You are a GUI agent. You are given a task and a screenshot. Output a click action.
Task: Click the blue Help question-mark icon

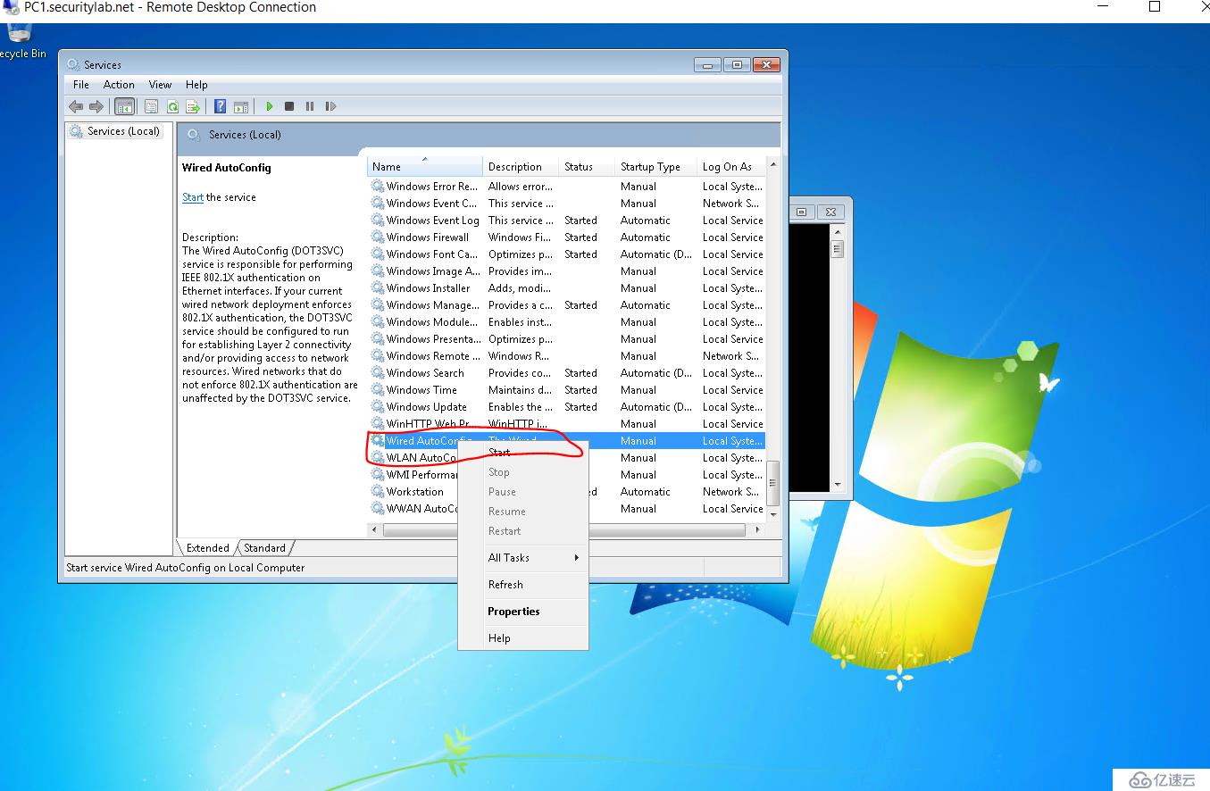[x=220, y=106]
